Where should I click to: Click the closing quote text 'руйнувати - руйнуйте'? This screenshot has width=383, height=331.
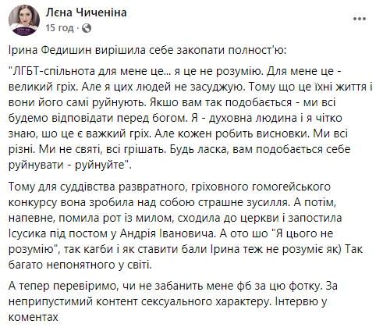pos(67,165)
